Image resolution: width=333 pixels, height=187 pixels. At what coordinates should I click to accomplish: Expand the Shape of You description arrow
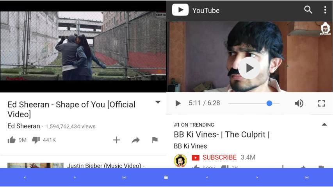pos(158,102)
